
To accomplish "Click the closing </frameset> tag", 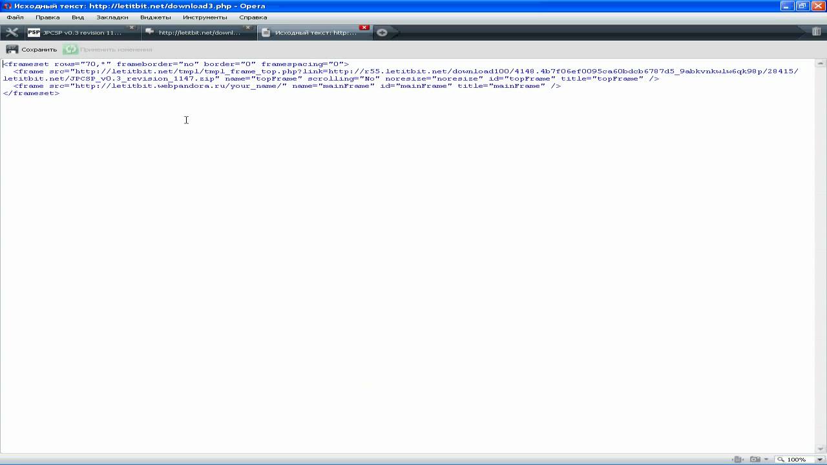I will point(31,93).
